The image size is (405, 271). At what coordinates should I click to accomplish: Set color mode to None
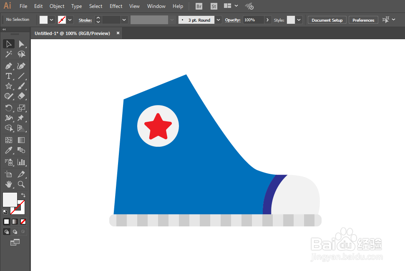coord(23,221)
